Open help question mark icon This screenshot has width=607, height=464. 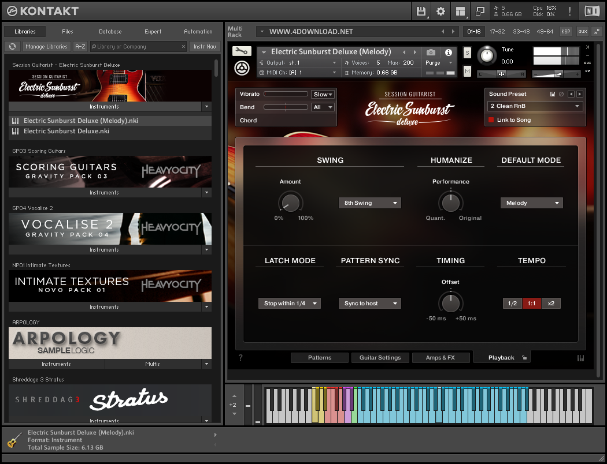(240, 357)
